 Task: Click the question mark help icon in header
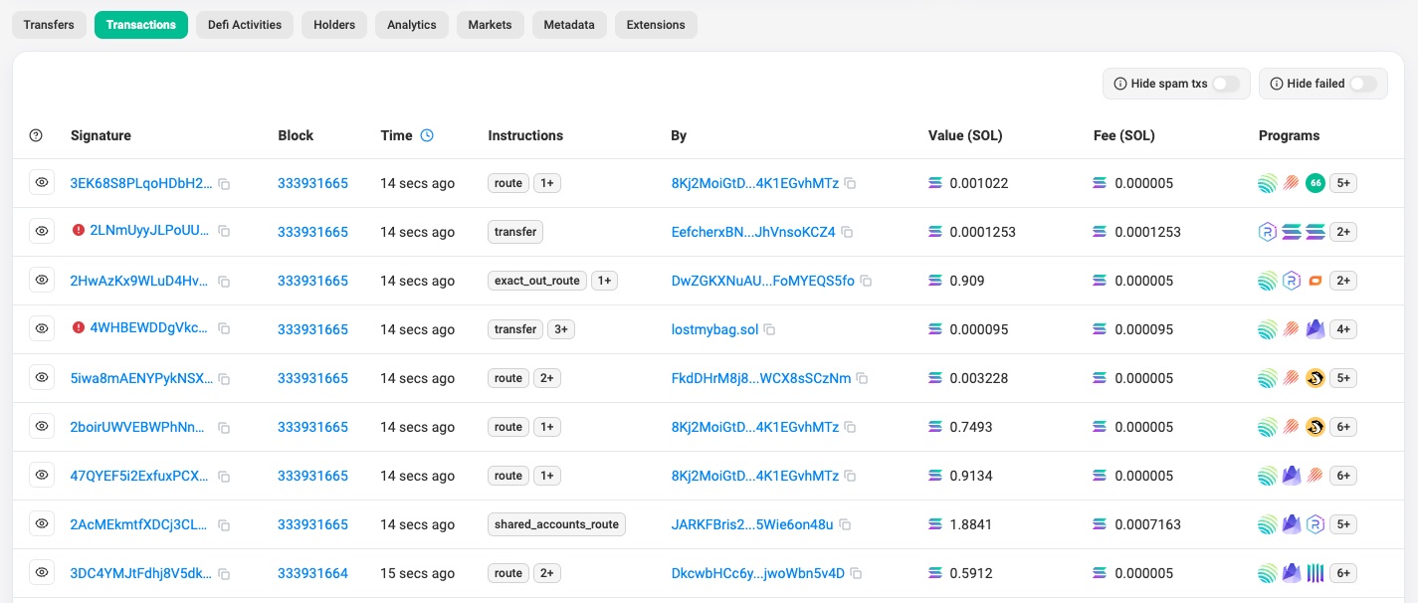[x=36, y=135]
